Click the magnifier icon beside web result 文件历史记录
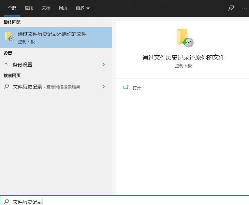249x205 pixels. [x=6, y=87]
